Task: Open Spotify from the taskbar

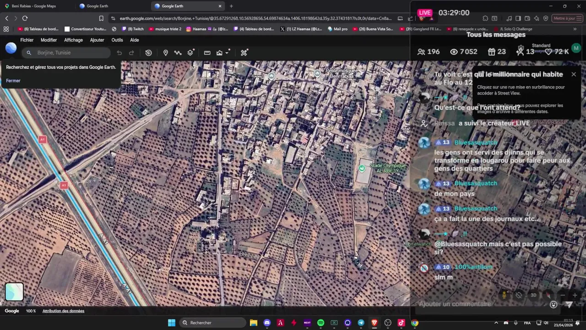Action: (320, 323)
